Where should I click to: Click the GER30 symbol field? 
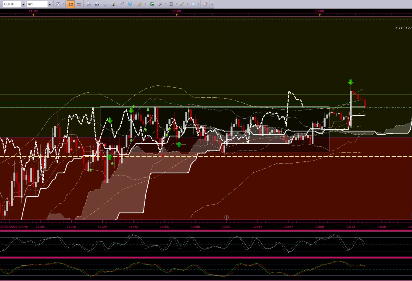[12, 4]
